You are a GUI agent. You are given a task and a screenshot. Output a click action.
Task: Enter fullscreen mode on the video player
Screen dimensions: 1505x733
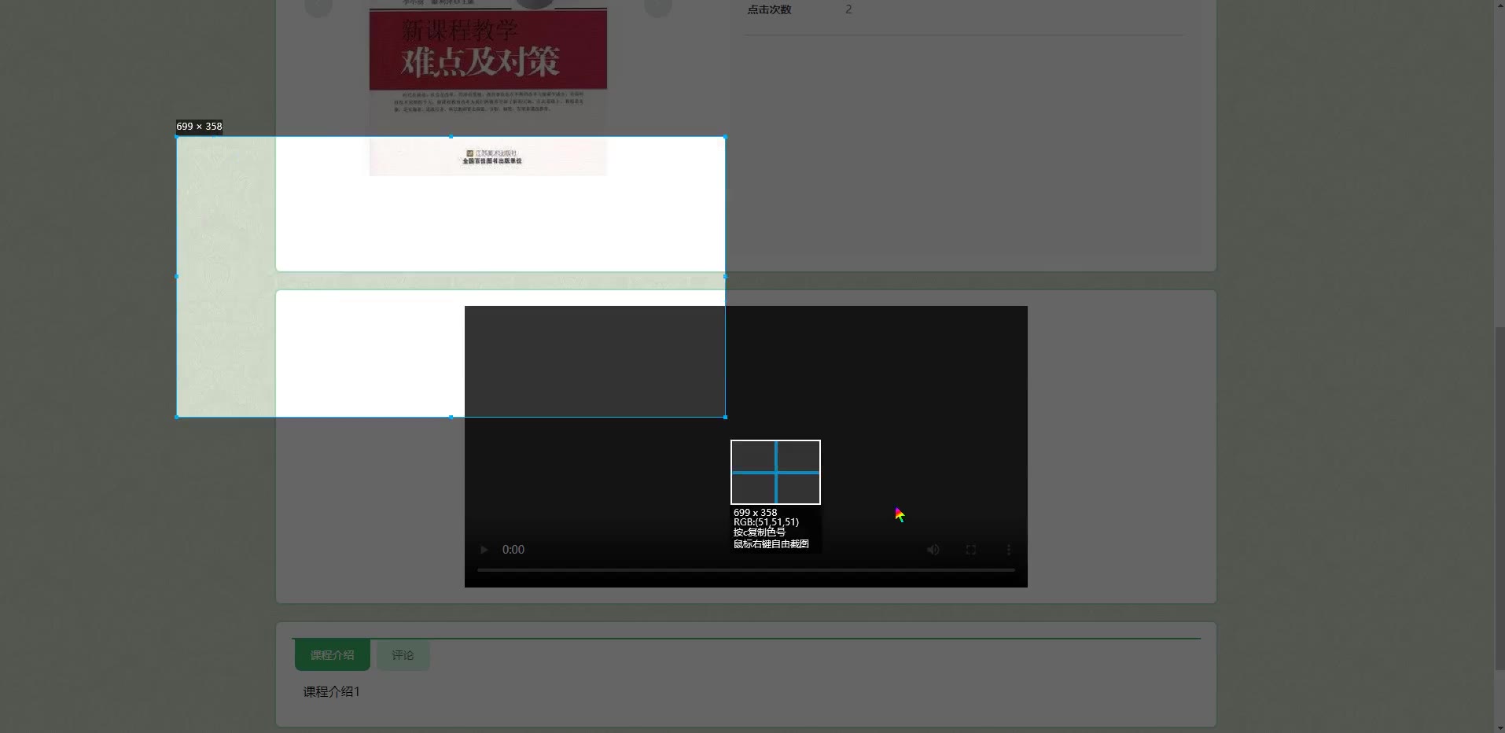coord(971,550)
